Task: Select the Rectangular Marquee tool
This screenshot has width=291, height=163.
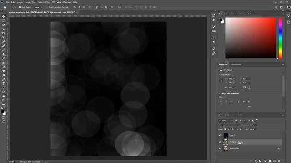Action: coord(3,21)
